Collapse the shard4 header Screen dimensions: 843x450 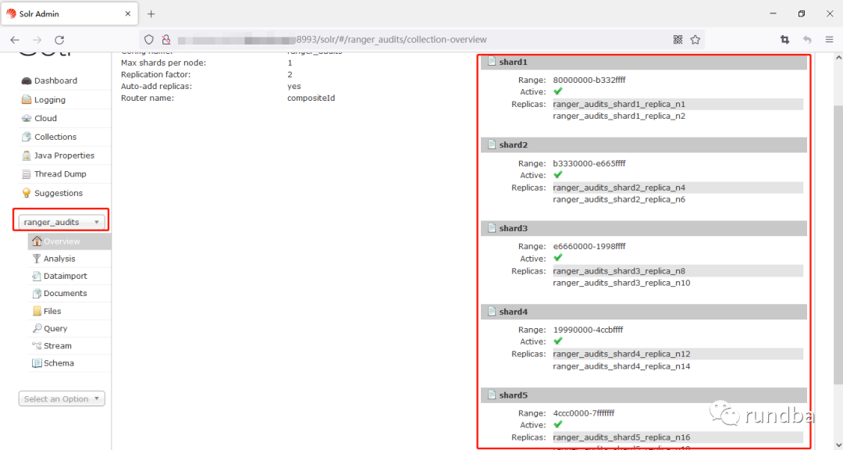click(643, 312)
